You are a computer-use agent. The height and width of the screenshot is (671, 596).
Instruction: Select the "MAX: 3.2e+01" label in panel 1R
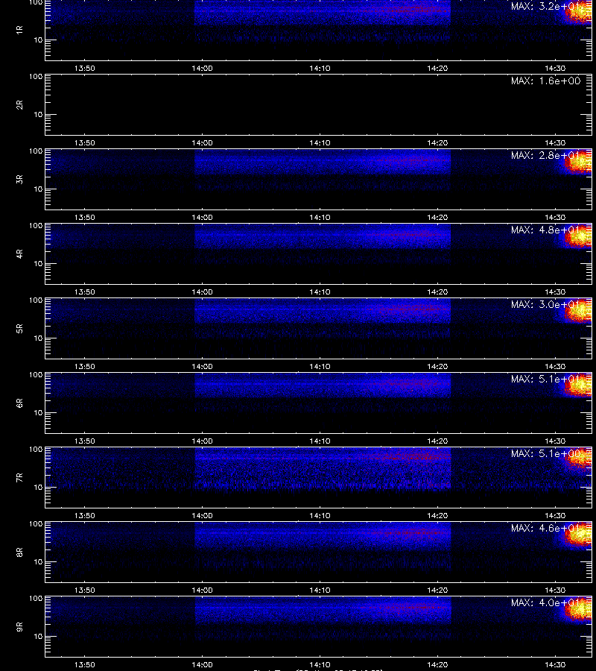click(x=546, y=7)
